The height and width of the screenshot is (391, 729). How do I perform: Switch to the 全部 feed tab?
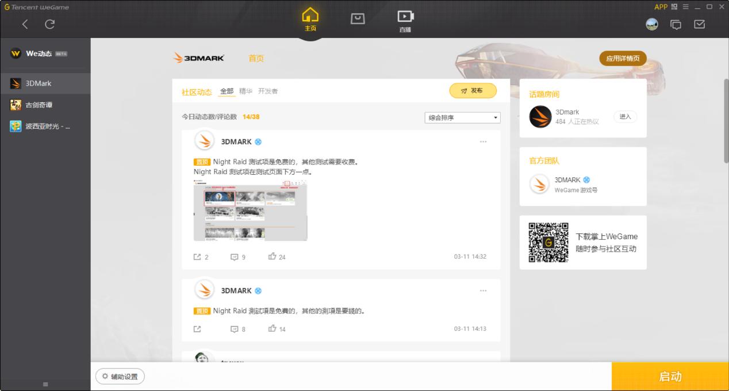click(227, 91)
